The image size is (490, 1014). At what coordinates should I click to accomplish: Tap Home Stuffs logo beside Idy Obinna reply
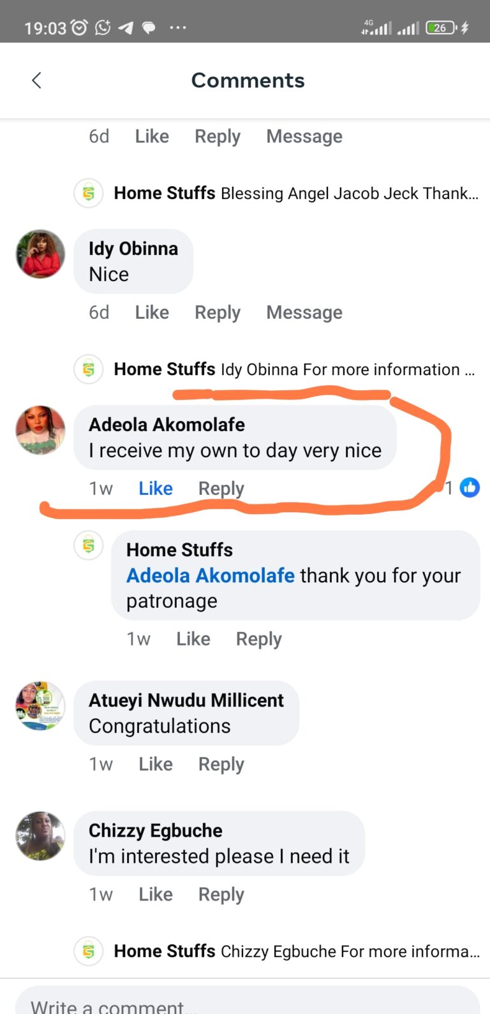(89, 369)
